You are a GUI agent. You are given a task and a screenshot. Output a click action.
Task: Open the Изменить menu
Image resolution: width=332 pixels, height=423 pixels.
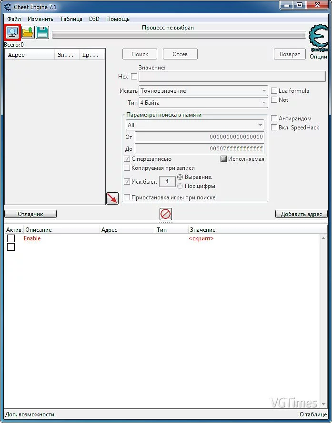pyautogui.click(x=40, y=19)
